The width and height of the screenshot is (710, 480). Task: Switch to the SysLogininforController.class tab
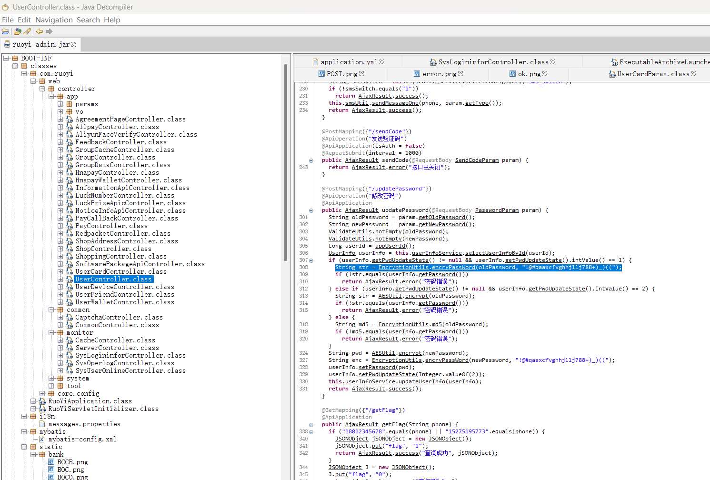493,62
